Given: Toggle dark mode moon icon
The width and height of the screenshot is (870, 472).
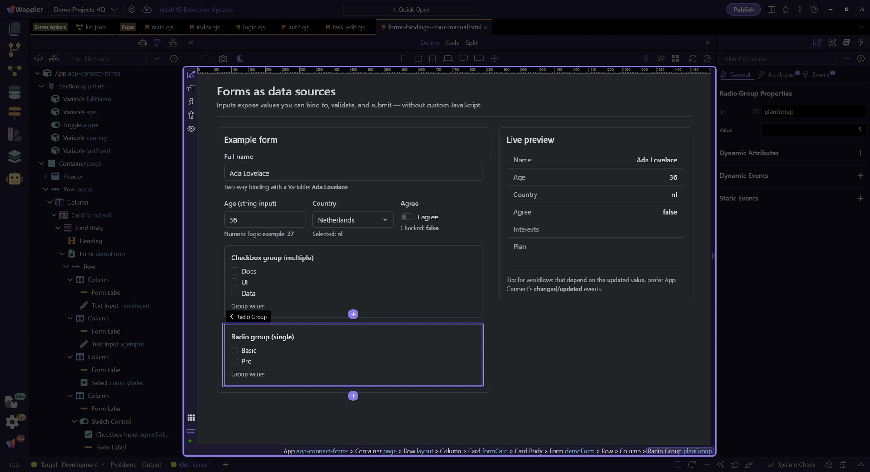Looking at the screenshot, I should point(240,58).
